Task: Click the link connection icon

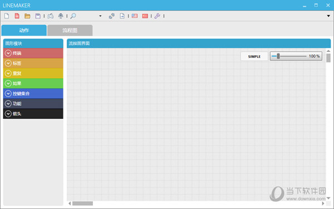Action: 111,16
